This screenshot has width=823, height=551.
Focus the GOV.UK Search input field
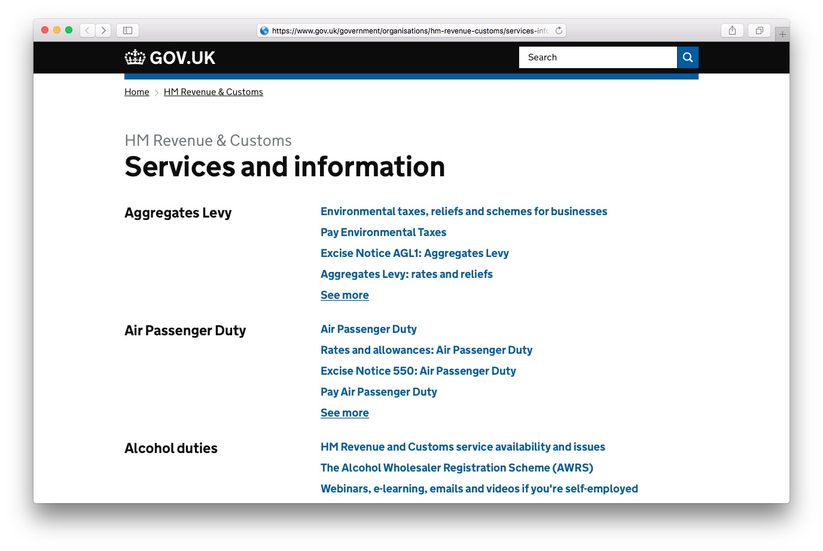click(x=598, y=57)
